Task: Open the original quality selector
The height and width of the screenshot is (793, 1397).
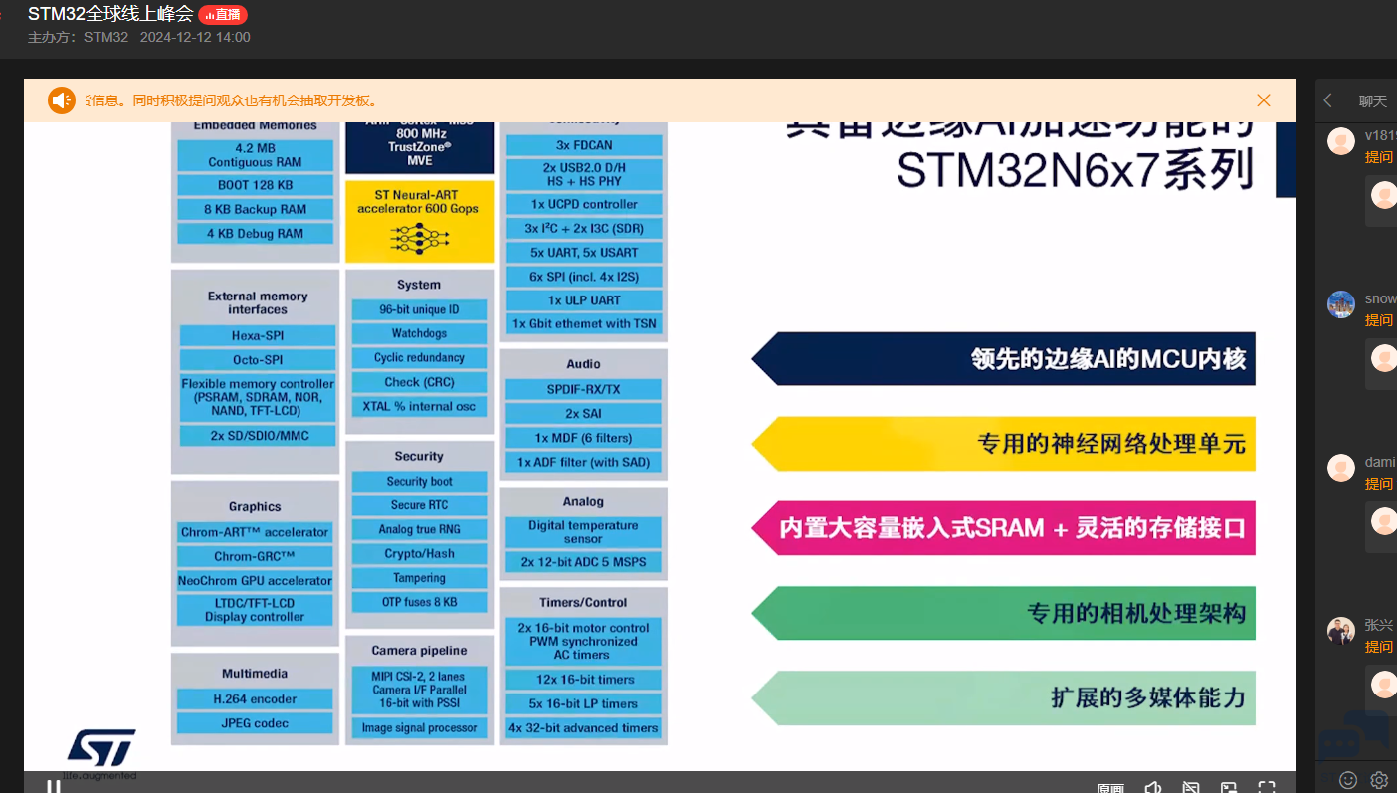Action: [1110, 788]
